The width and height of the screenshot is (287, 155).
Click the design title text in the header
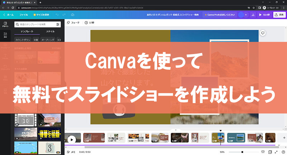point(173,15)
